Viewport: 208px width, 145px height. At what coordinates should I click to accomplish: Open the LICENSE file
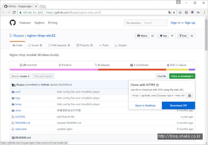pos(20,117)
